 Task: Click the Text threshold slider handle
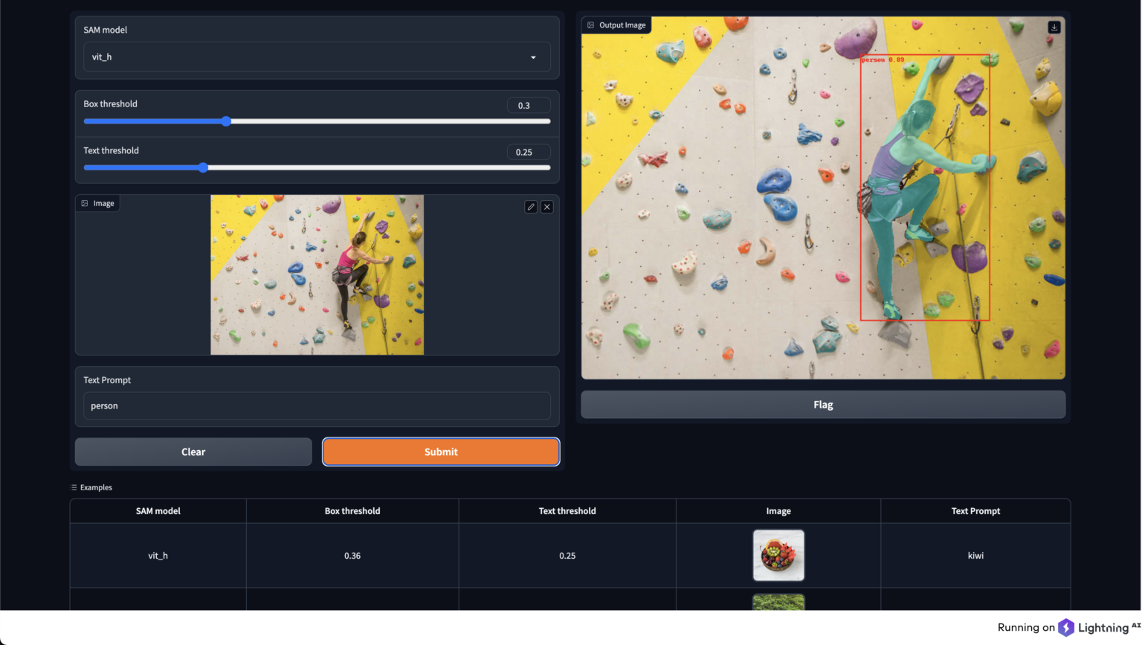click(x=203, y=167)
